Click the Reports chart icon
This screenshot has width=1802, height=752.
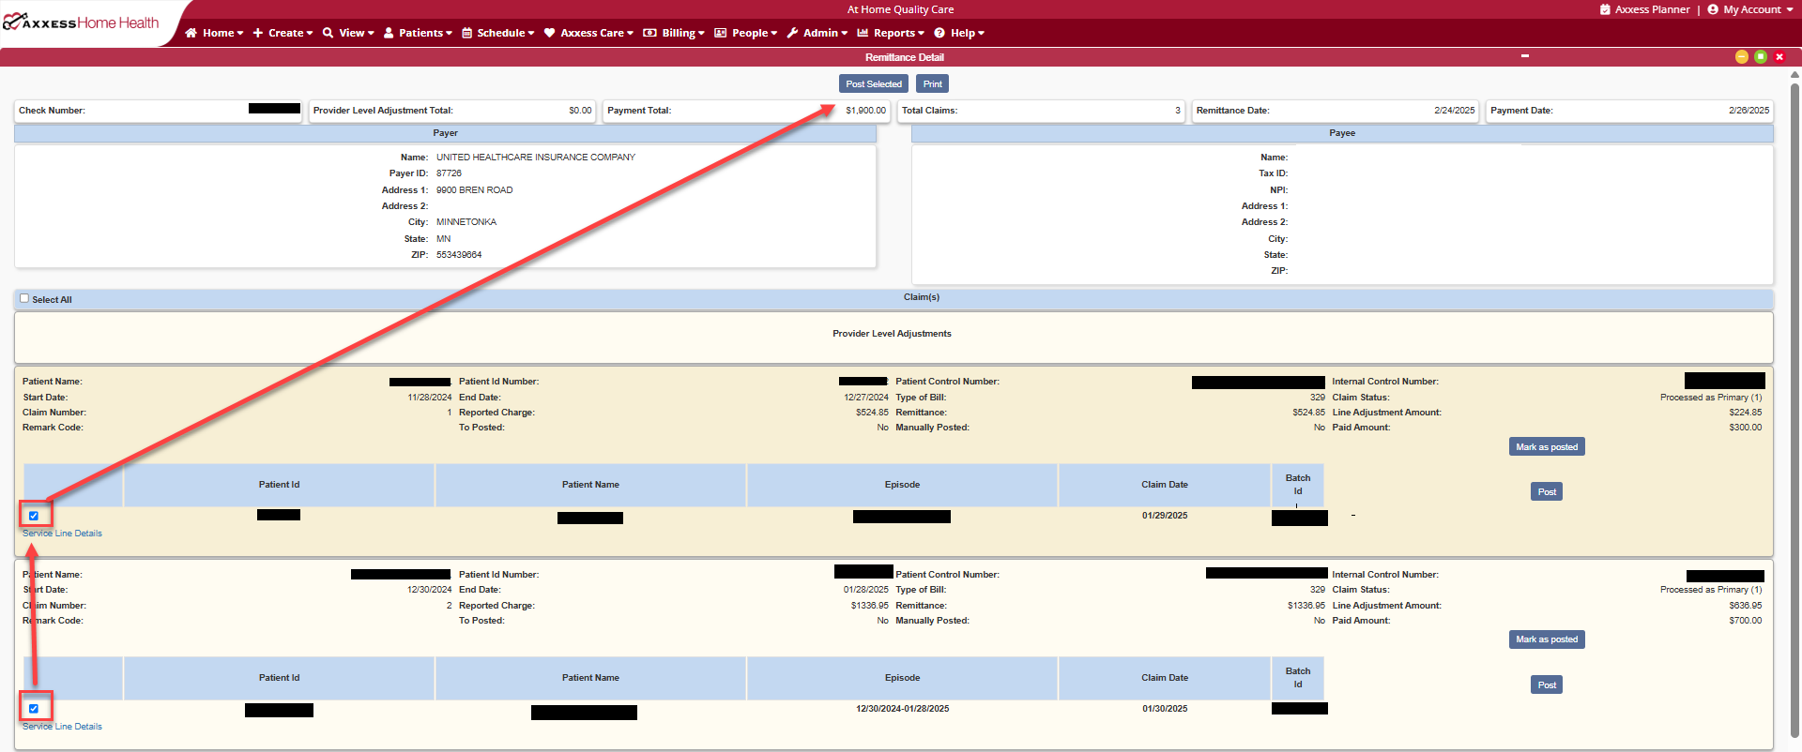pos(863,33)
